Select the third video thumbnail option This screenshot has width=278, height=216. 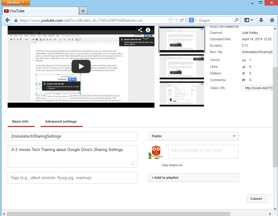pos(182,94)
